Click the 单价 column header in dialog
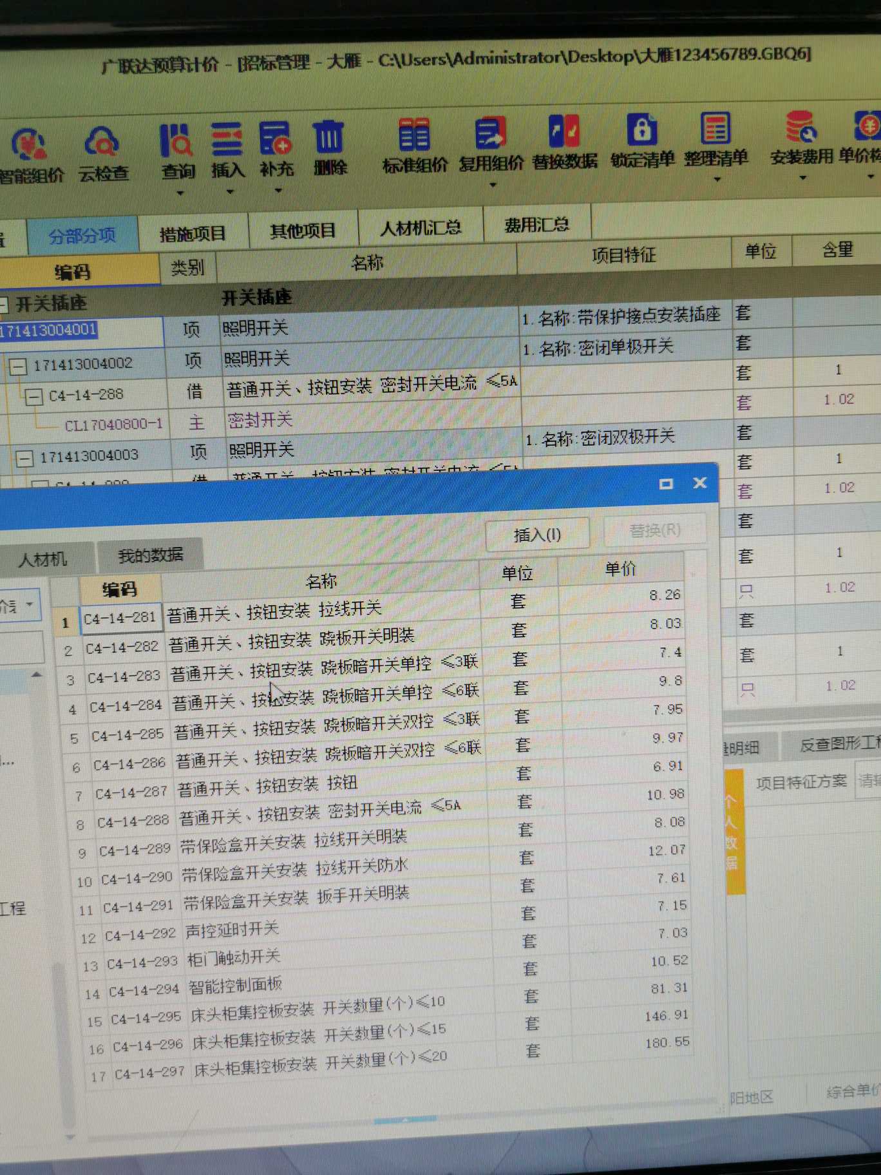This screenshot has width=881, height=1175. click(x=621, y=569)
